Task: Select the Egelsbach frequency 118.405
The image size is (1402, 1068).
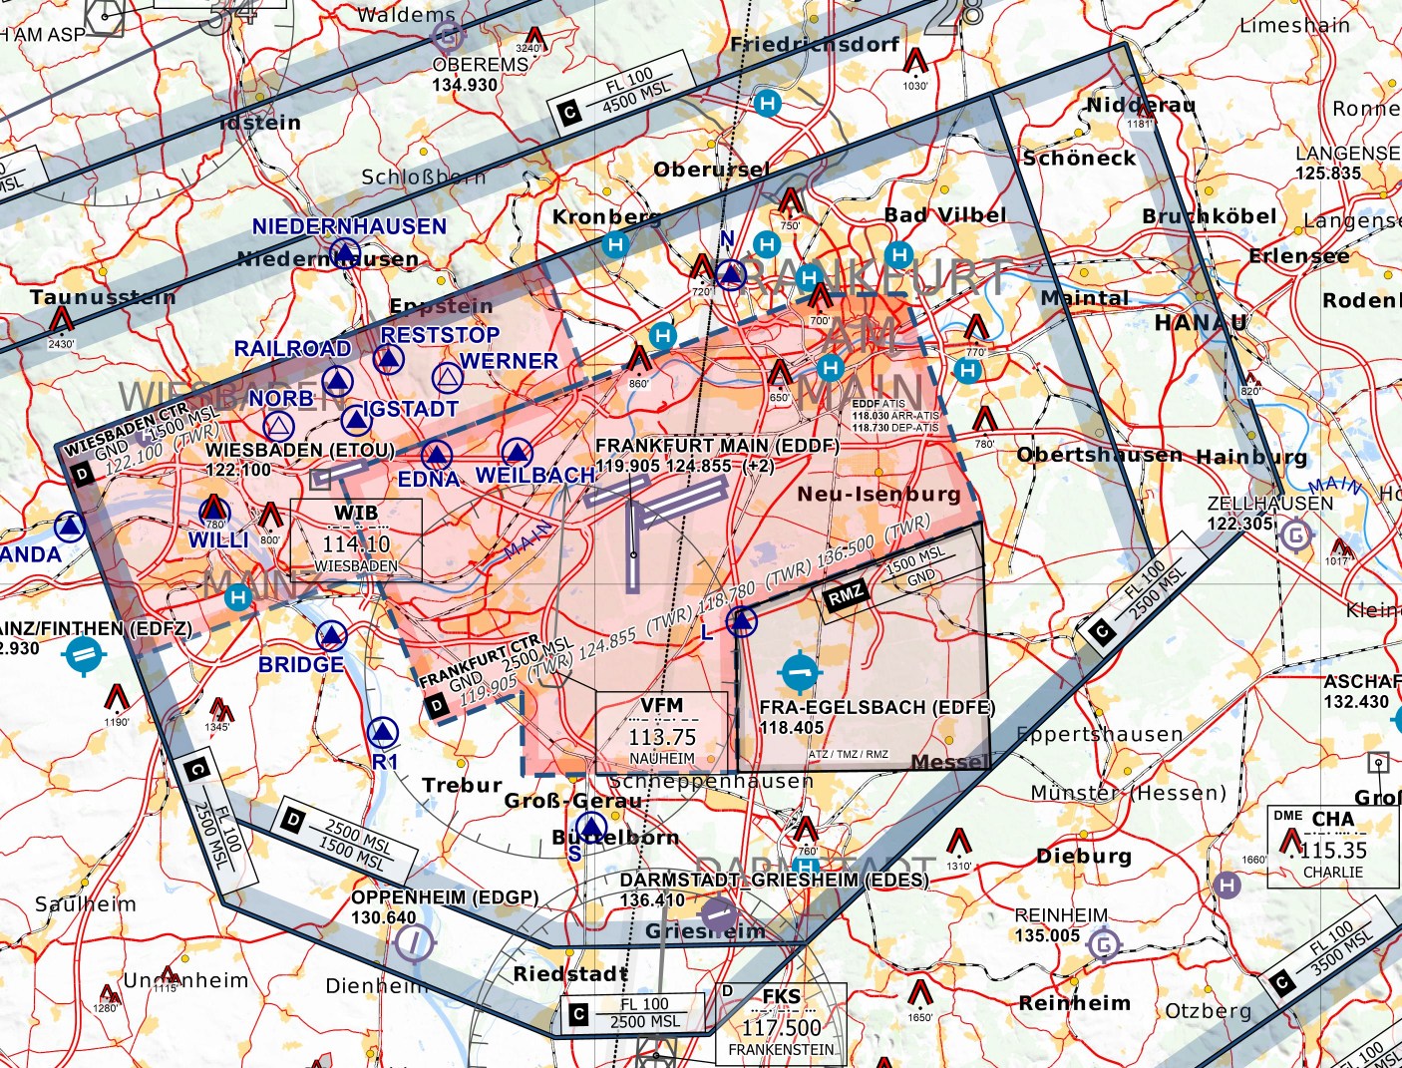Action: point(792,729)
